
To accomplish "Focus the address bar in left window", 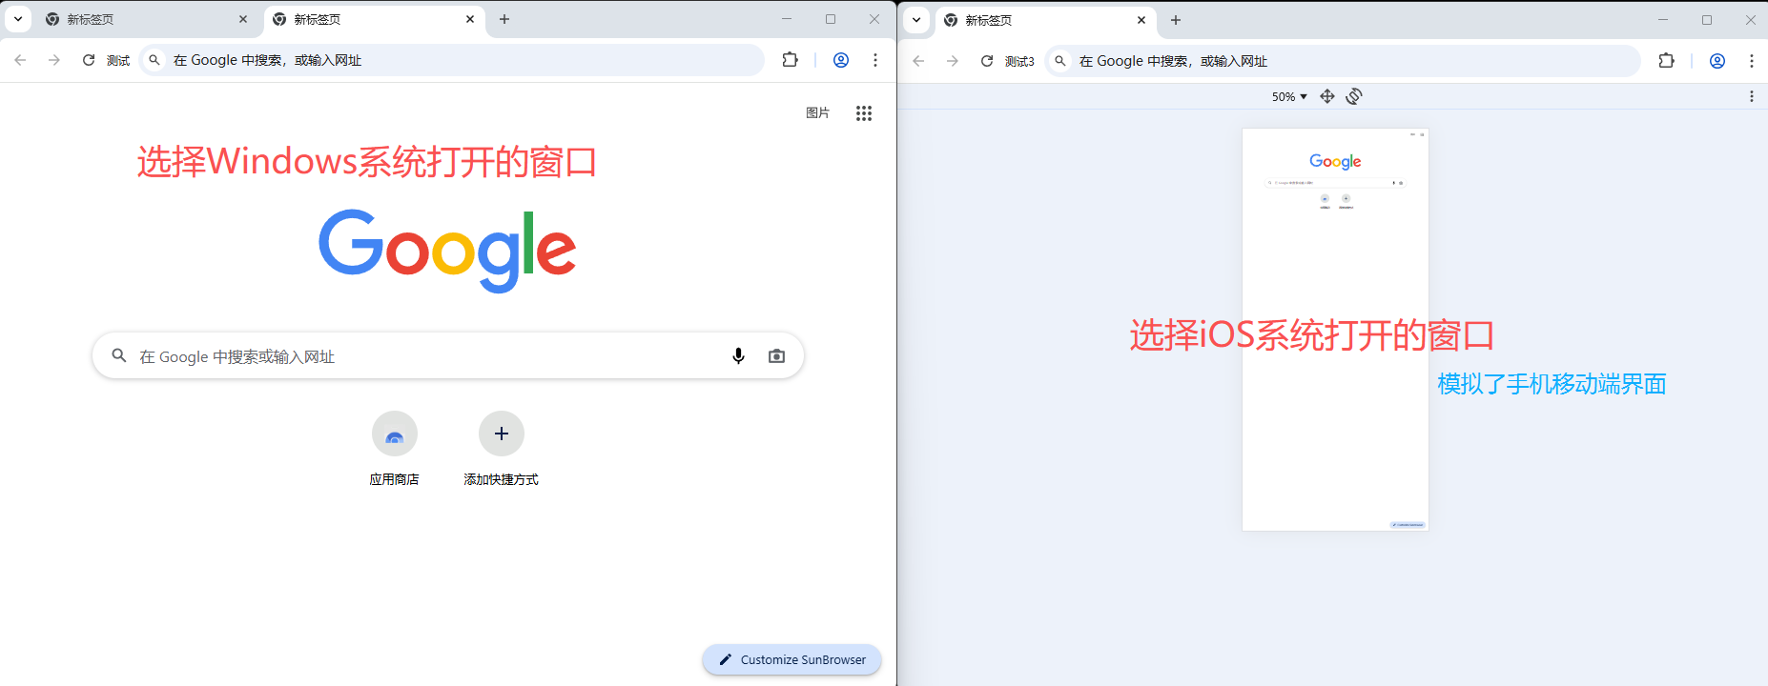I will click(452, 60).
